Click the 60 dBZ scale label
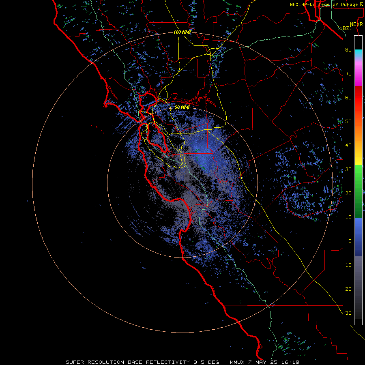The image size is (365, 365). click(x=348, y=97)
